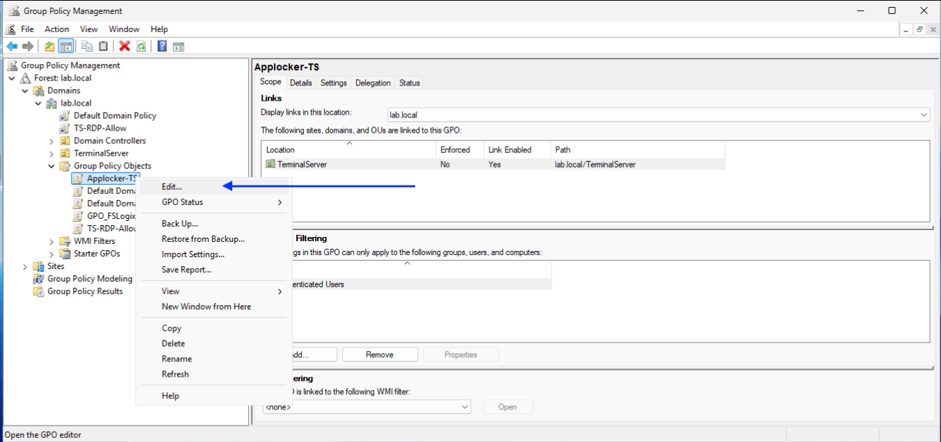941x442 pixels.
Task: Choose Back Up... from context menu
Action: 214,224
